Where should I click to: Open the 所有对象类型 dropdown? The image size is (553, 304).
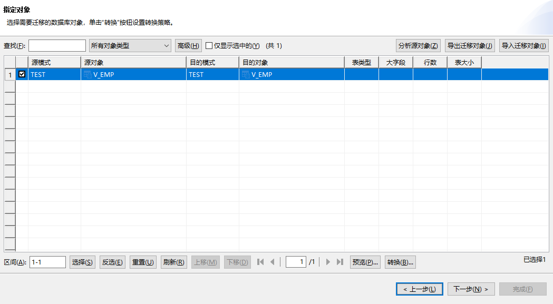[130, 45]
